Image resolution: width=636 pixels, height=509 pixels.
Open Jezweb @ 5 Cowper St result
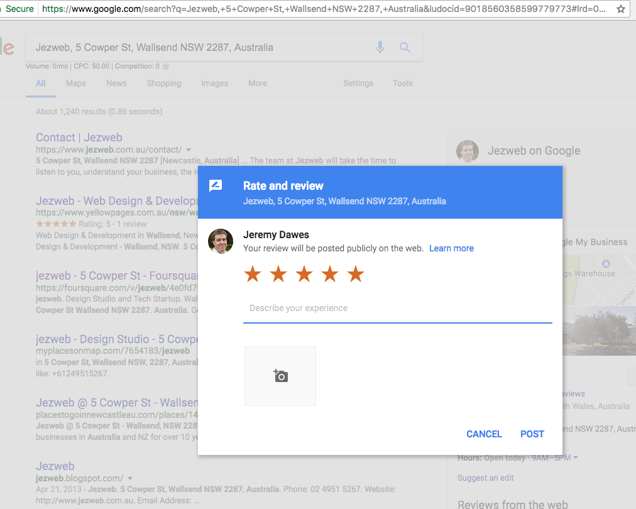117,403
